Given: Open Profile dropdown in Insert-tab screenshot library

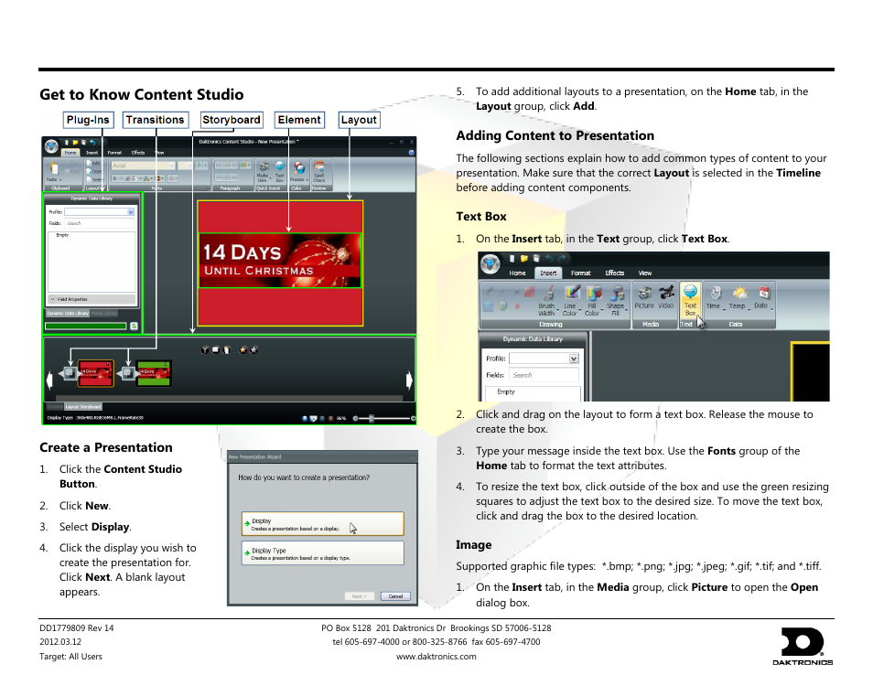Looking at the screenshot, I should tap(574, 359).
